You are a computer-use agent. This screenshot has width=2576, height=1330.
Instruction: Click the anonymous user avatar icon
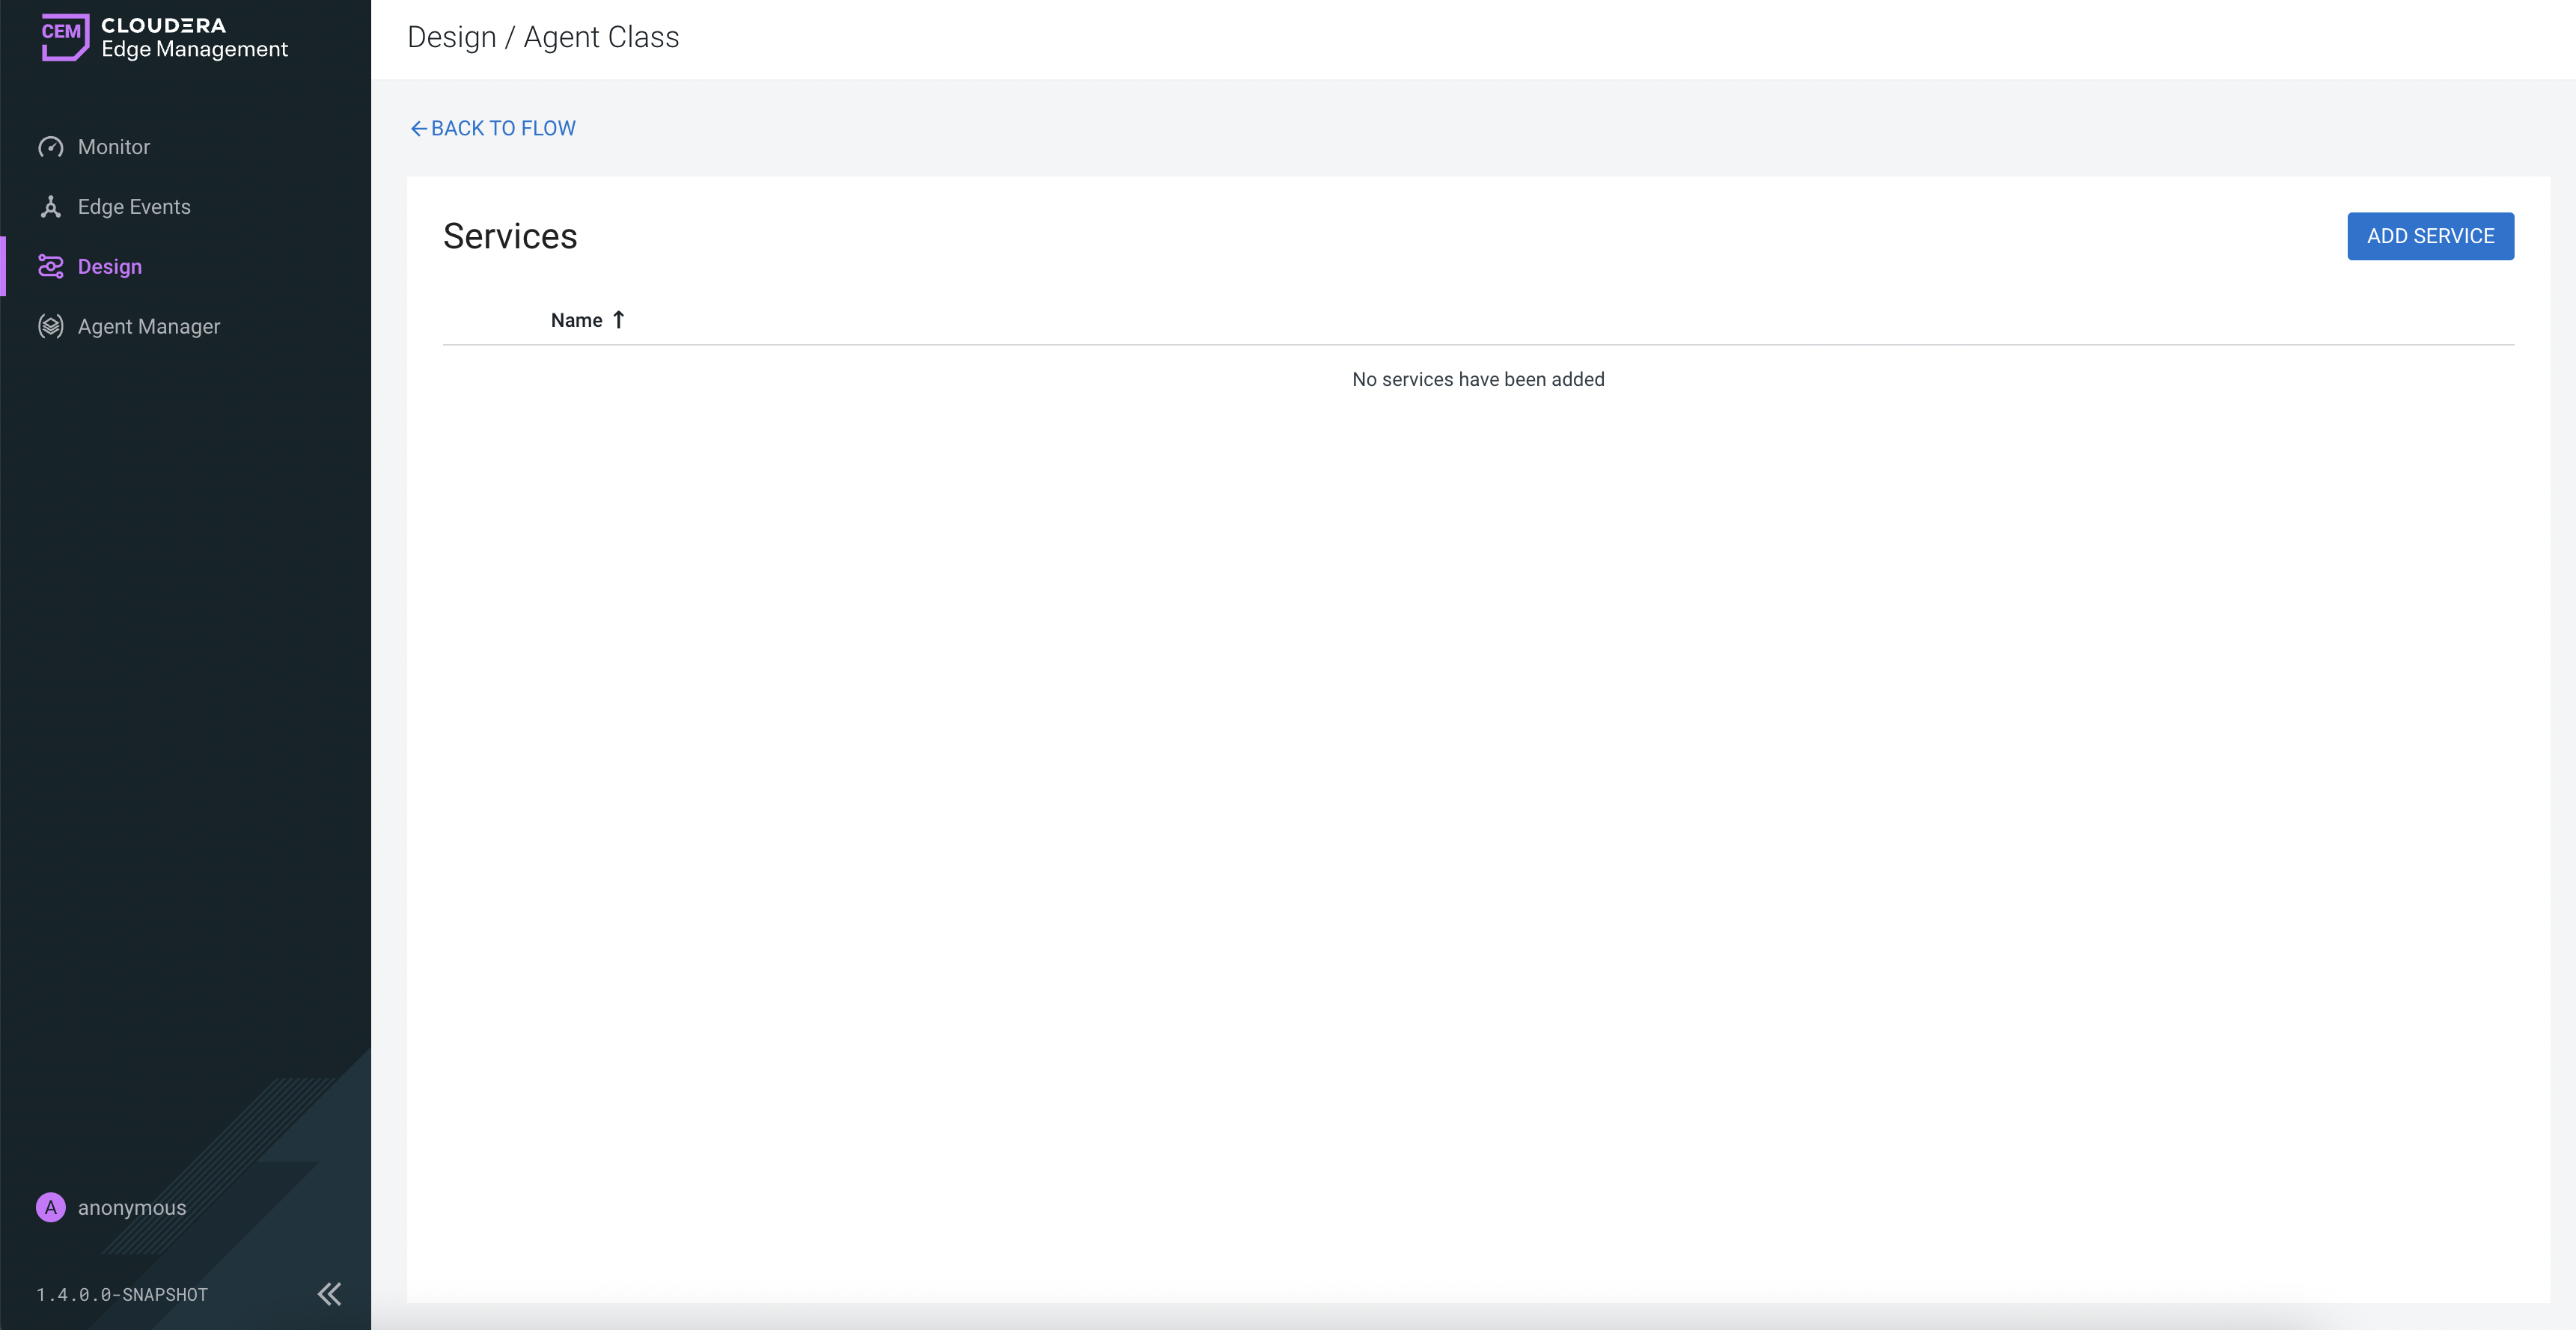pyautogui.click(x=51, y=1207)
